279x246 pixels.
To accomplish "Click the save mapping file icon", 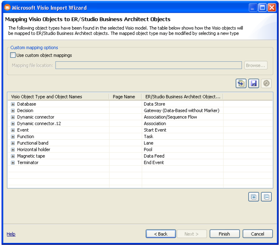I will point(253,83).
